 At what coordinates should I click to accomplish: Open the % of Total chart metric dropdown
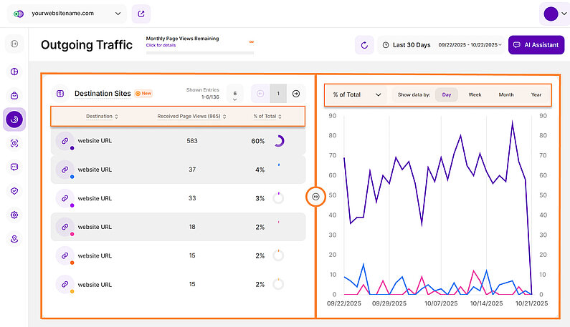pos(356,94)
